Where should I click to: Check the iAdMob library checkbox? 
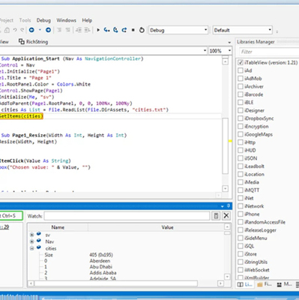(x=241, y=79)
